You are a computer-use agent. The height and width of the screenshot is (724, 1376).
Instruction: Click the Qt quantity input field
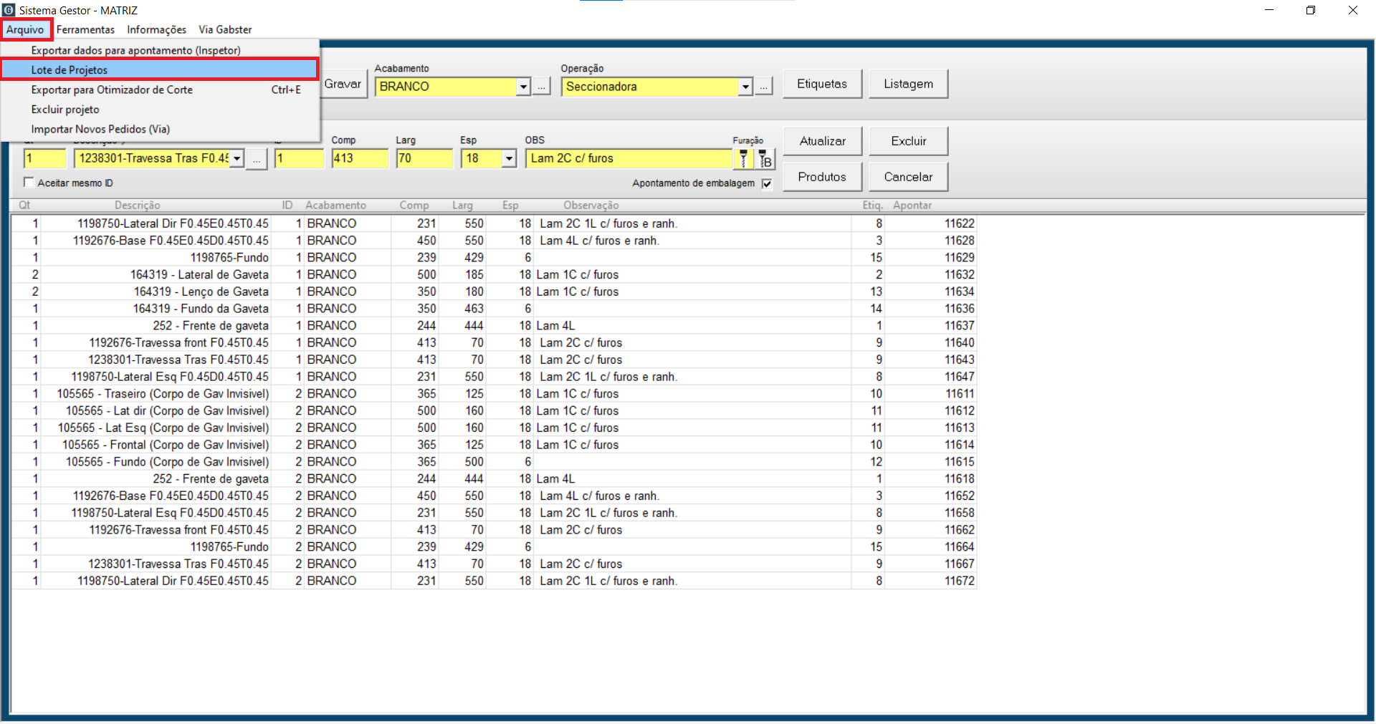(x=44, y=158)
